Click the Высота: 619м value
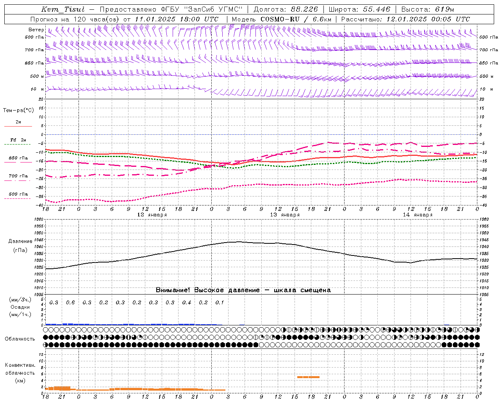 click(428, 9)
